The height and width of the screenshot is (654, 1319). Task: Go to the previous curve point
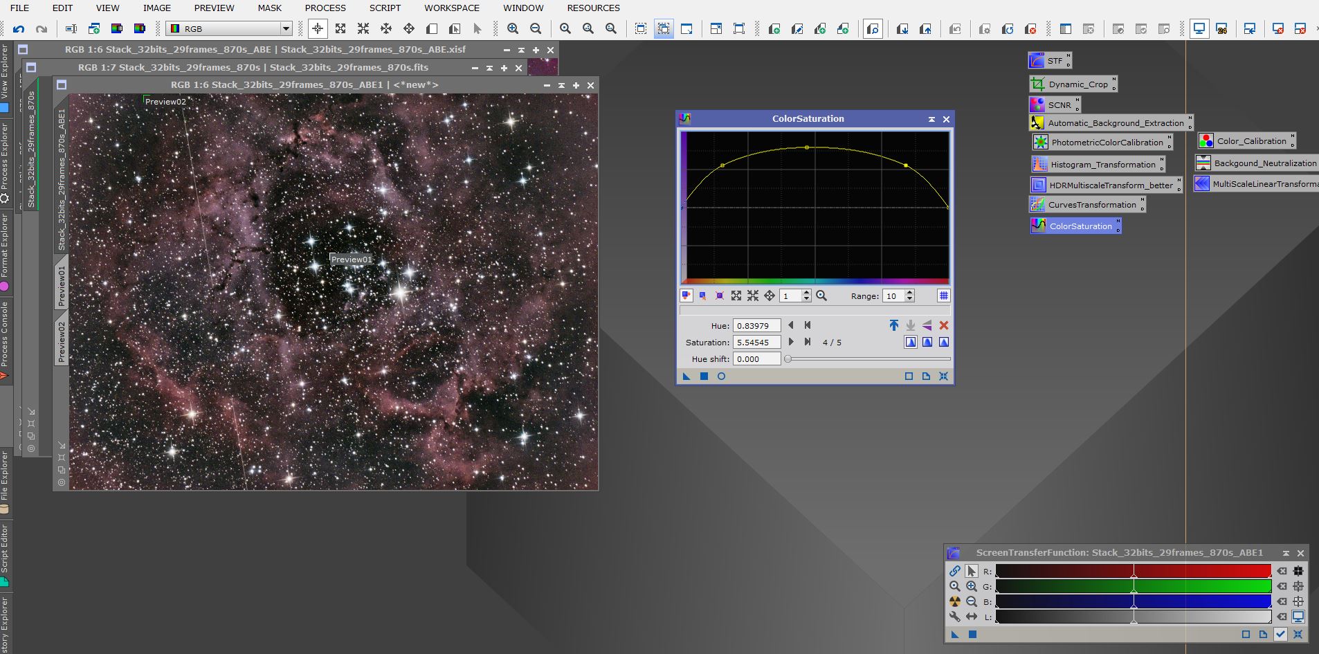[791, 325]
